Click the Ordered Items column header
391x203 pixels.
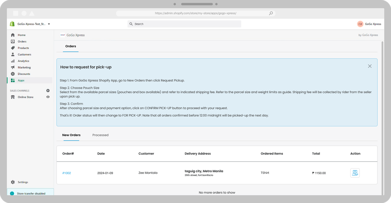click(272, 154)
